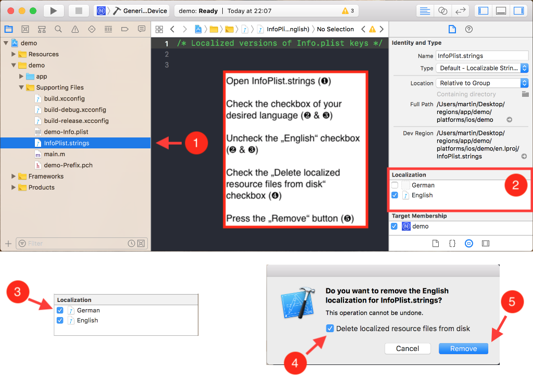Show the version editor

pos(460,11)
